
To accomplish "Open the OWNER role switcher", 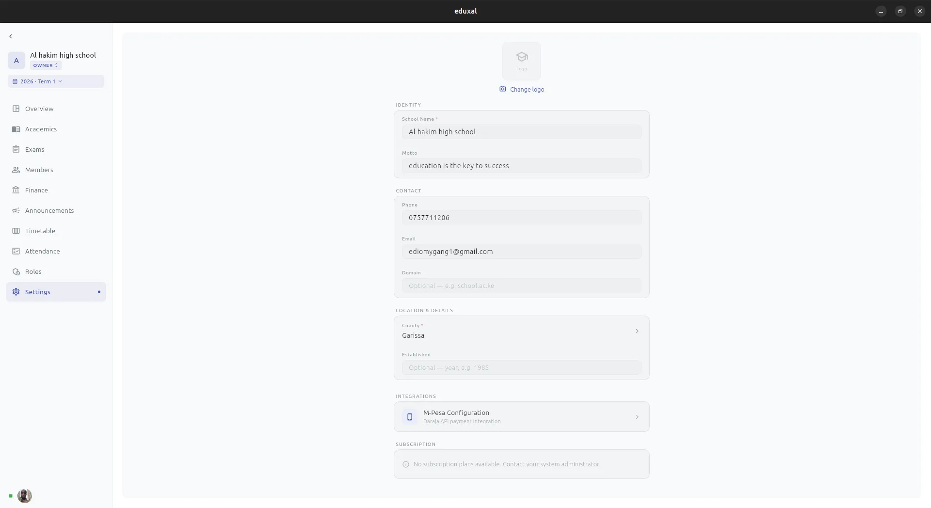I will tap(46, 65).
